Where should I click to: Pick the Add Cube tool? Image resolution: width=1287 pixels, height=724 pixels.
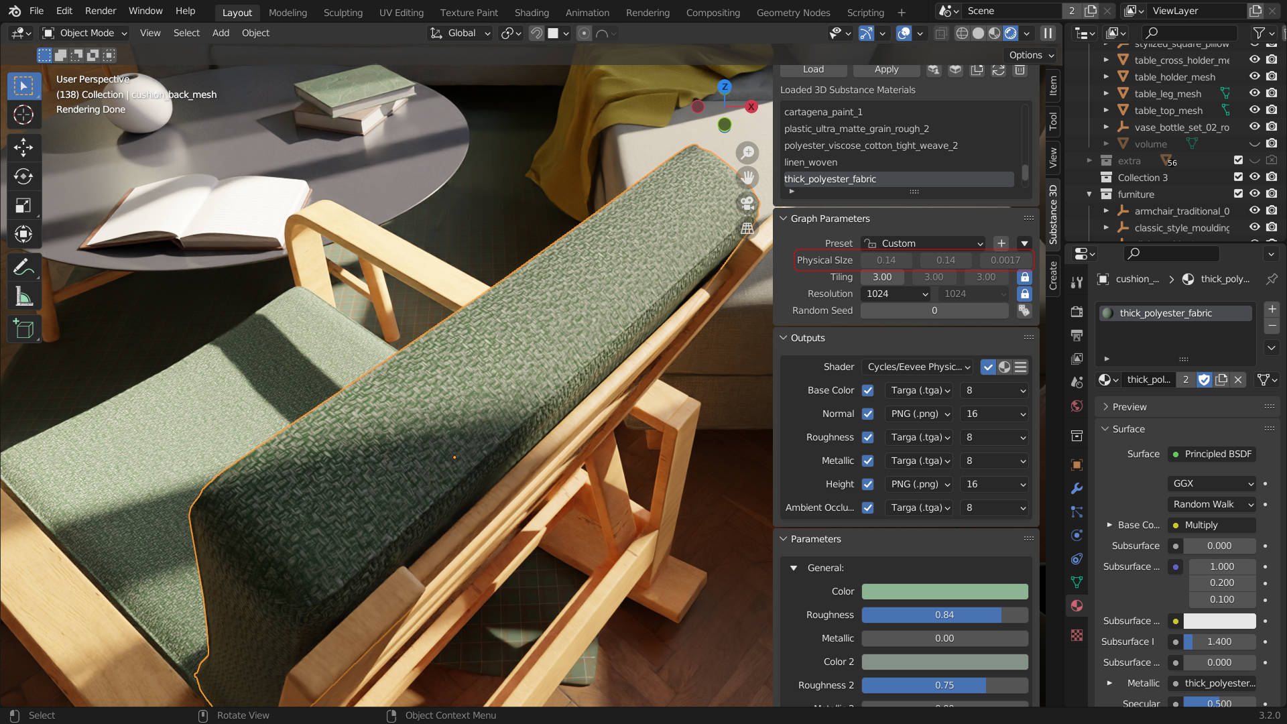point(23,329)
